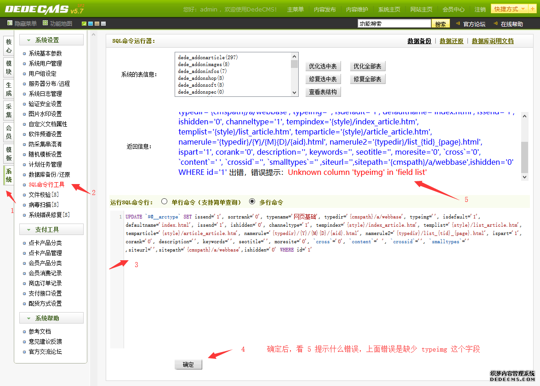Click the 官方论坛 speaker icon
The image size is (540, 386).
coord(458,24)
